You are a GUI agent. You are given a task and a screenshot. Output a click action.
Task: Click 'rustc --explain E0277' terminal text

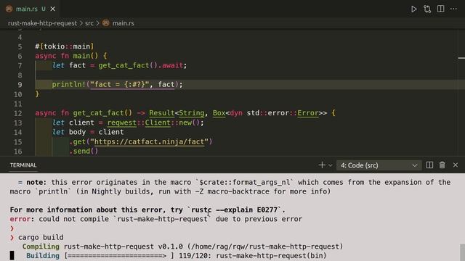coord(234,210)
